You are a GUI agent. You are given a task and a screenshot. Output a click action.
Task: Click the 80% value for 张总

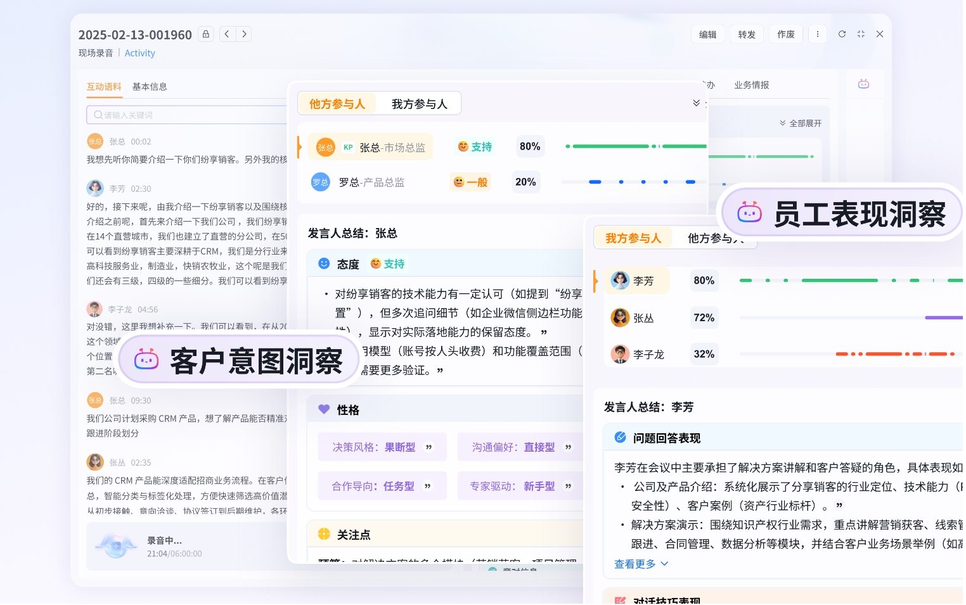[530, 147]
